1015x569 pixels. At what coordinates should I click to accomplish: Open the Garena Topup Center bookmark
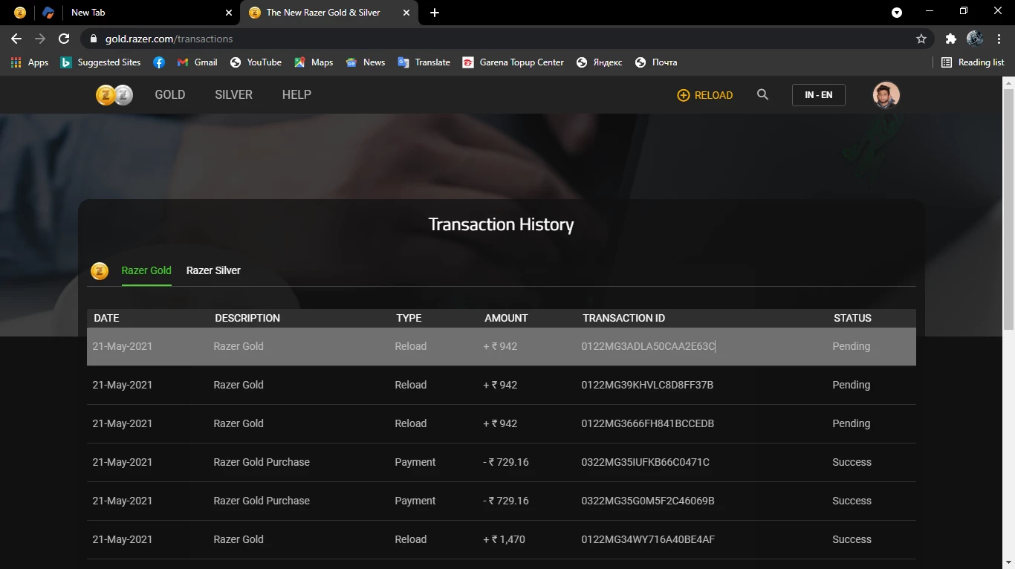coord(513,62)
